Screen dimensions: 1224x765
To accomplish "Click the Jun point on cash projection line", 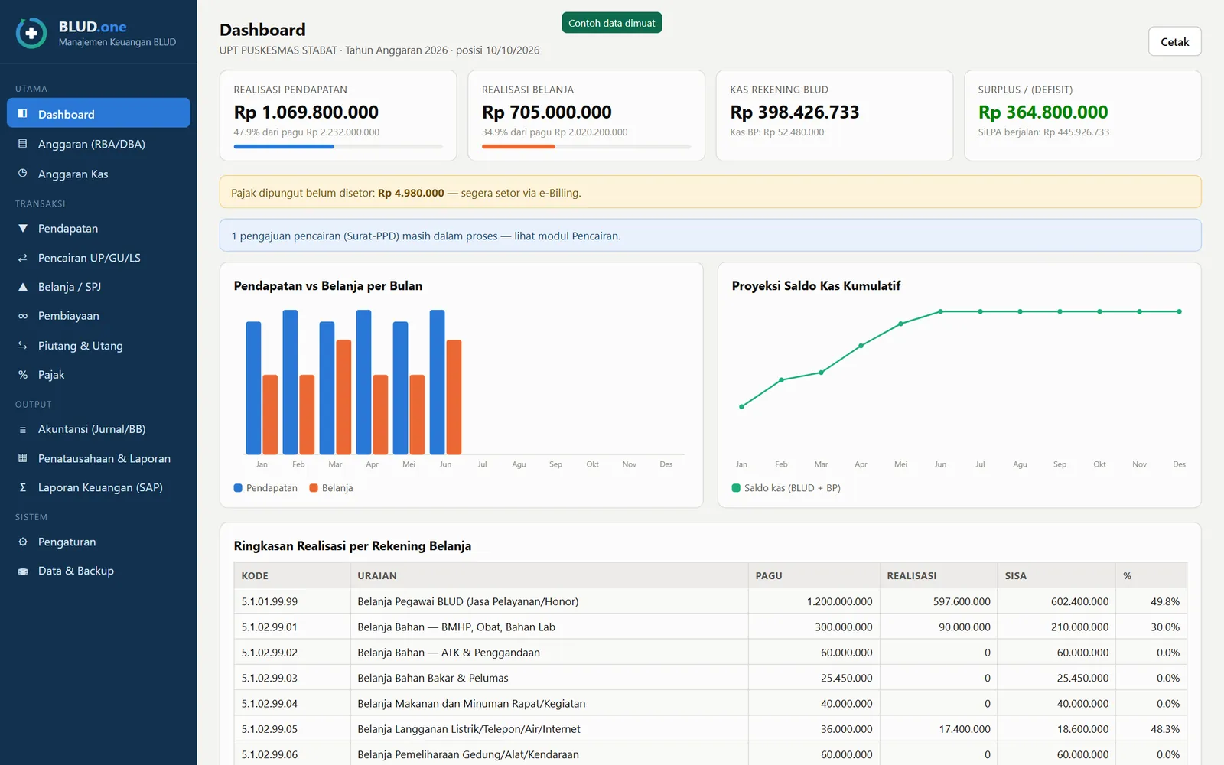I will click(940, 311).
